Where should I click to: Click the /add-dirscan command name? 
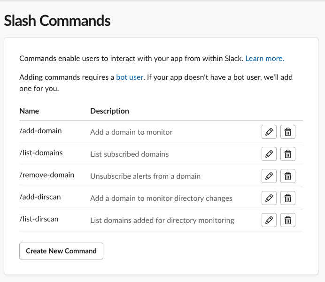pyautogui.click(x=40, y=197)
